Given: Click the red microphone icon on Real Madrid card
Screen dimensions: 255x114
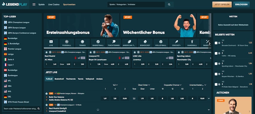Looking at the screenshot, I should [x=76, y=58].
